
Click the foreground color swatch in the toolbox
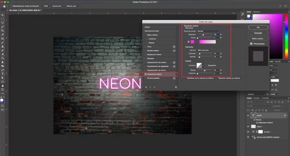coord(2,100)
